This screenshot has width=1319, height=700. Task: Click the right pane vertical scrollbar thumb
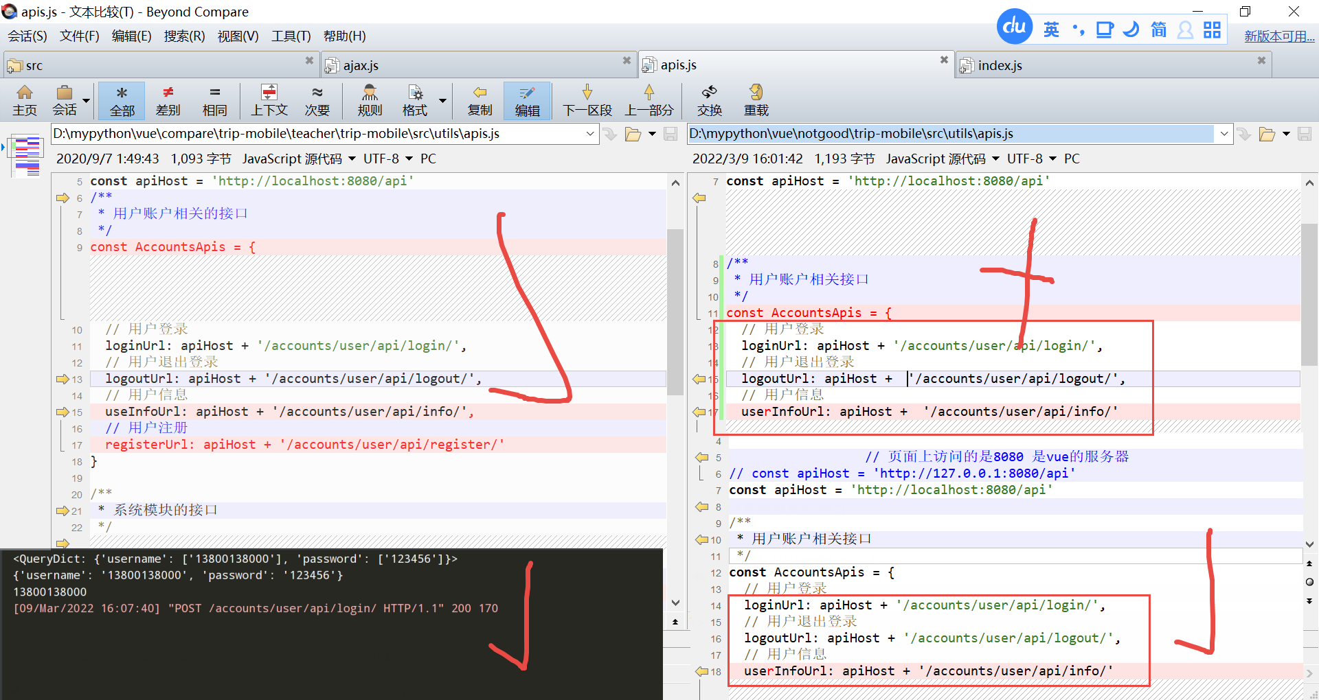[x=1309, y=294]
